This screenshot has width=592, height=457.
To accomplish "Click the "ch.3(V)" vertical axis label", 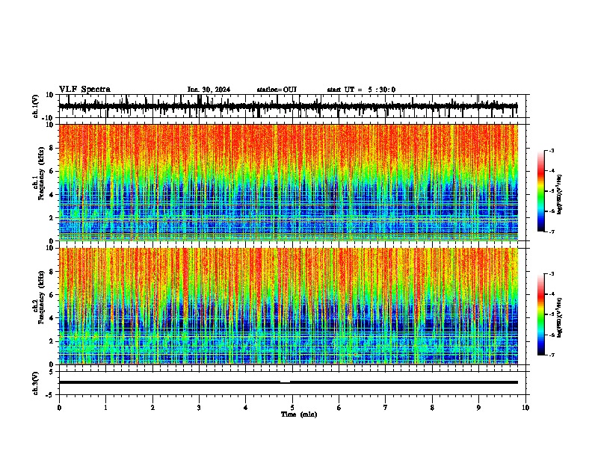I will point(36,383).
